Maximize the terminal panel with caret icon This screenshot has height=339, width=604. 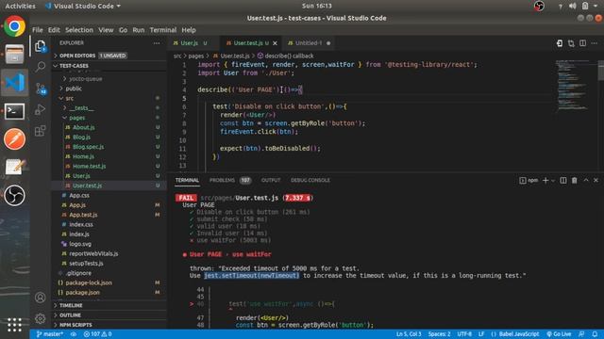586,180
